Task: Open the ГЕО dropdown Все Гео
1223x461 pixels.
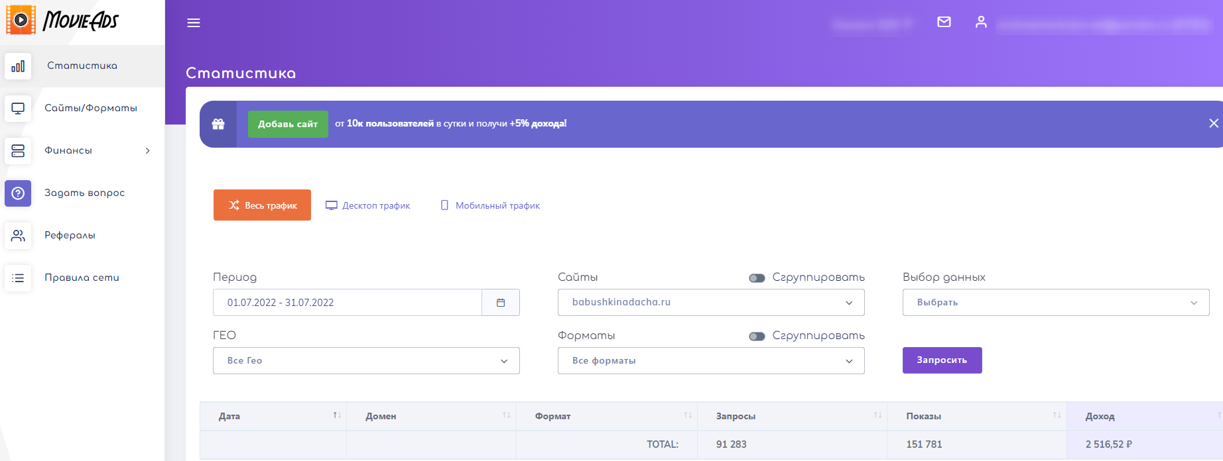Action: 366,361
